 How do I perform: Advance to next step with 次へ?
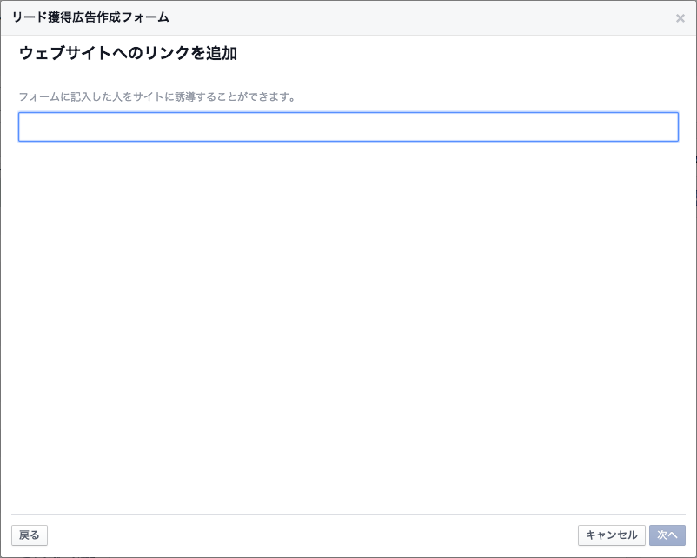(667, 535)
